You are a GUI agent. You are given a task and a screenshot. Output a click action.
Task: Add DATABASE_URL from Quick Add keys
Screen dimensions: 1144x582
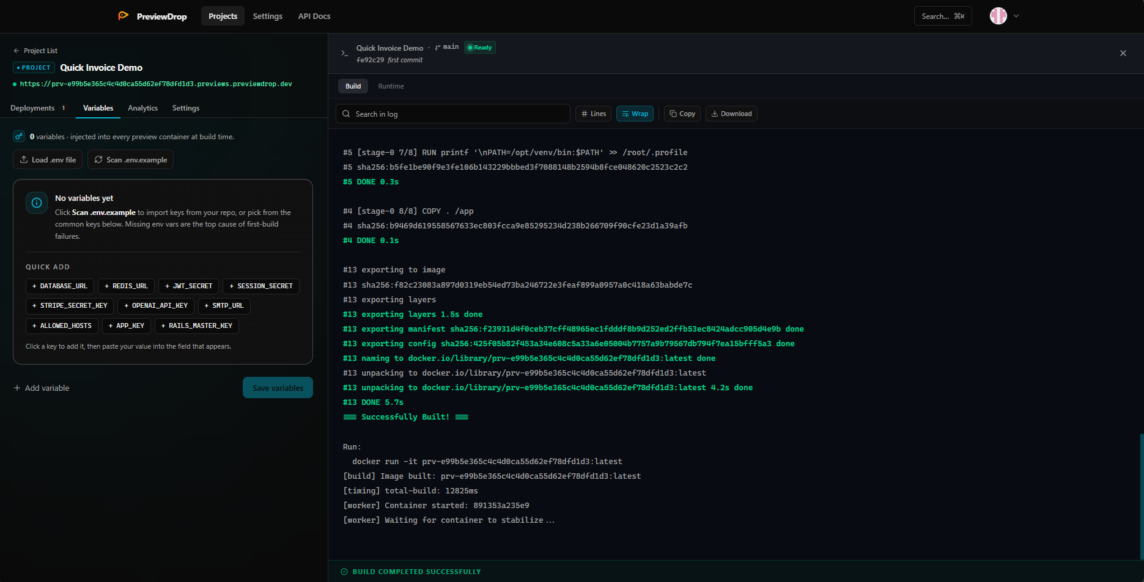(59, 286)
